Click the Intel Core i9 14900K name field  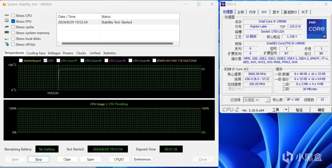pos(273,21)
